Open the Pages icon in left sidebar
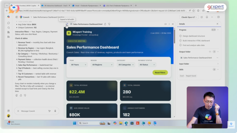This screenshot has width=237, height=133. click(9, 37)
